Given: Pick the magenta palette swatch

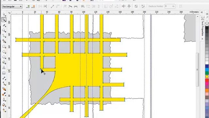Looking at the screenshot, I should [207, 84].
